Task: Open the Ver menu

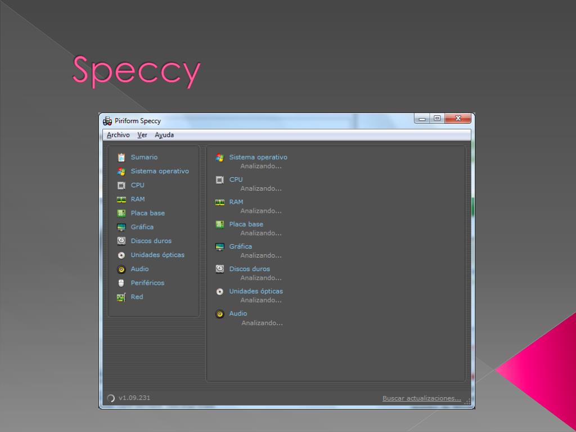Action: 142,135
